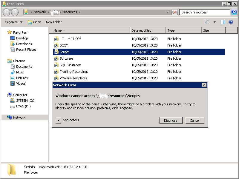Screen dimensions: 239x179
Task: Click New folder in toolbar
Action: click(x=54, y=22)
